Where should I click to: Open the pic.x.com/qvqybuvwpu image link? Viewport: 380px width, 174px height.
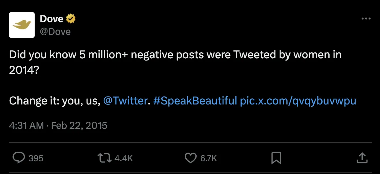(298, 101)
